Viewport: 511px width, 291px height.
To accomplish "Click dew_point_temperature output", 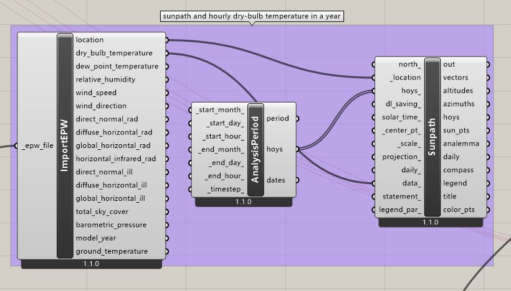I will pyautogui.click(x=117, y=67).
